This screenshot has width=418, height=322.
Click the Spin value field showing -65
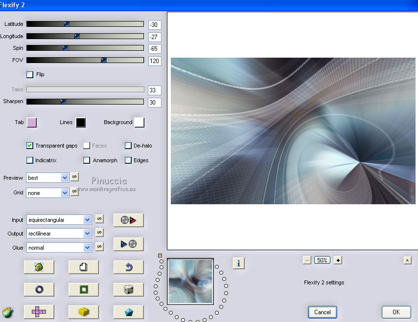(155, 49)
